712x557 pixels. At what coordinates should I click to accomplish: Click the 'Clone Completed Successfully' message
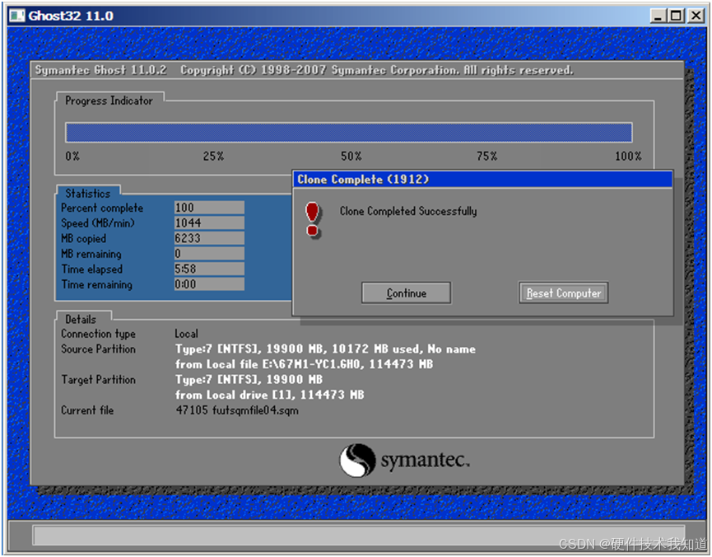click(408, 211)
